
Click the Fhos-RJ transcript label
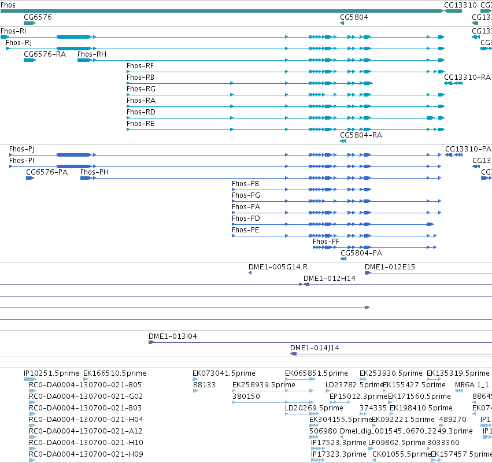[19, 43]
